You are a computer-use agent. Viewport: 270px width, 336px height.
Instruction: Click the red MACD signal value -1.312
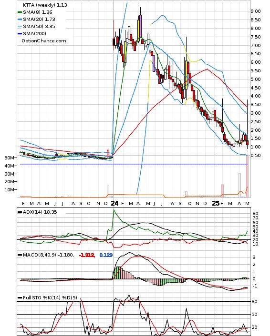tap(87, 255)
